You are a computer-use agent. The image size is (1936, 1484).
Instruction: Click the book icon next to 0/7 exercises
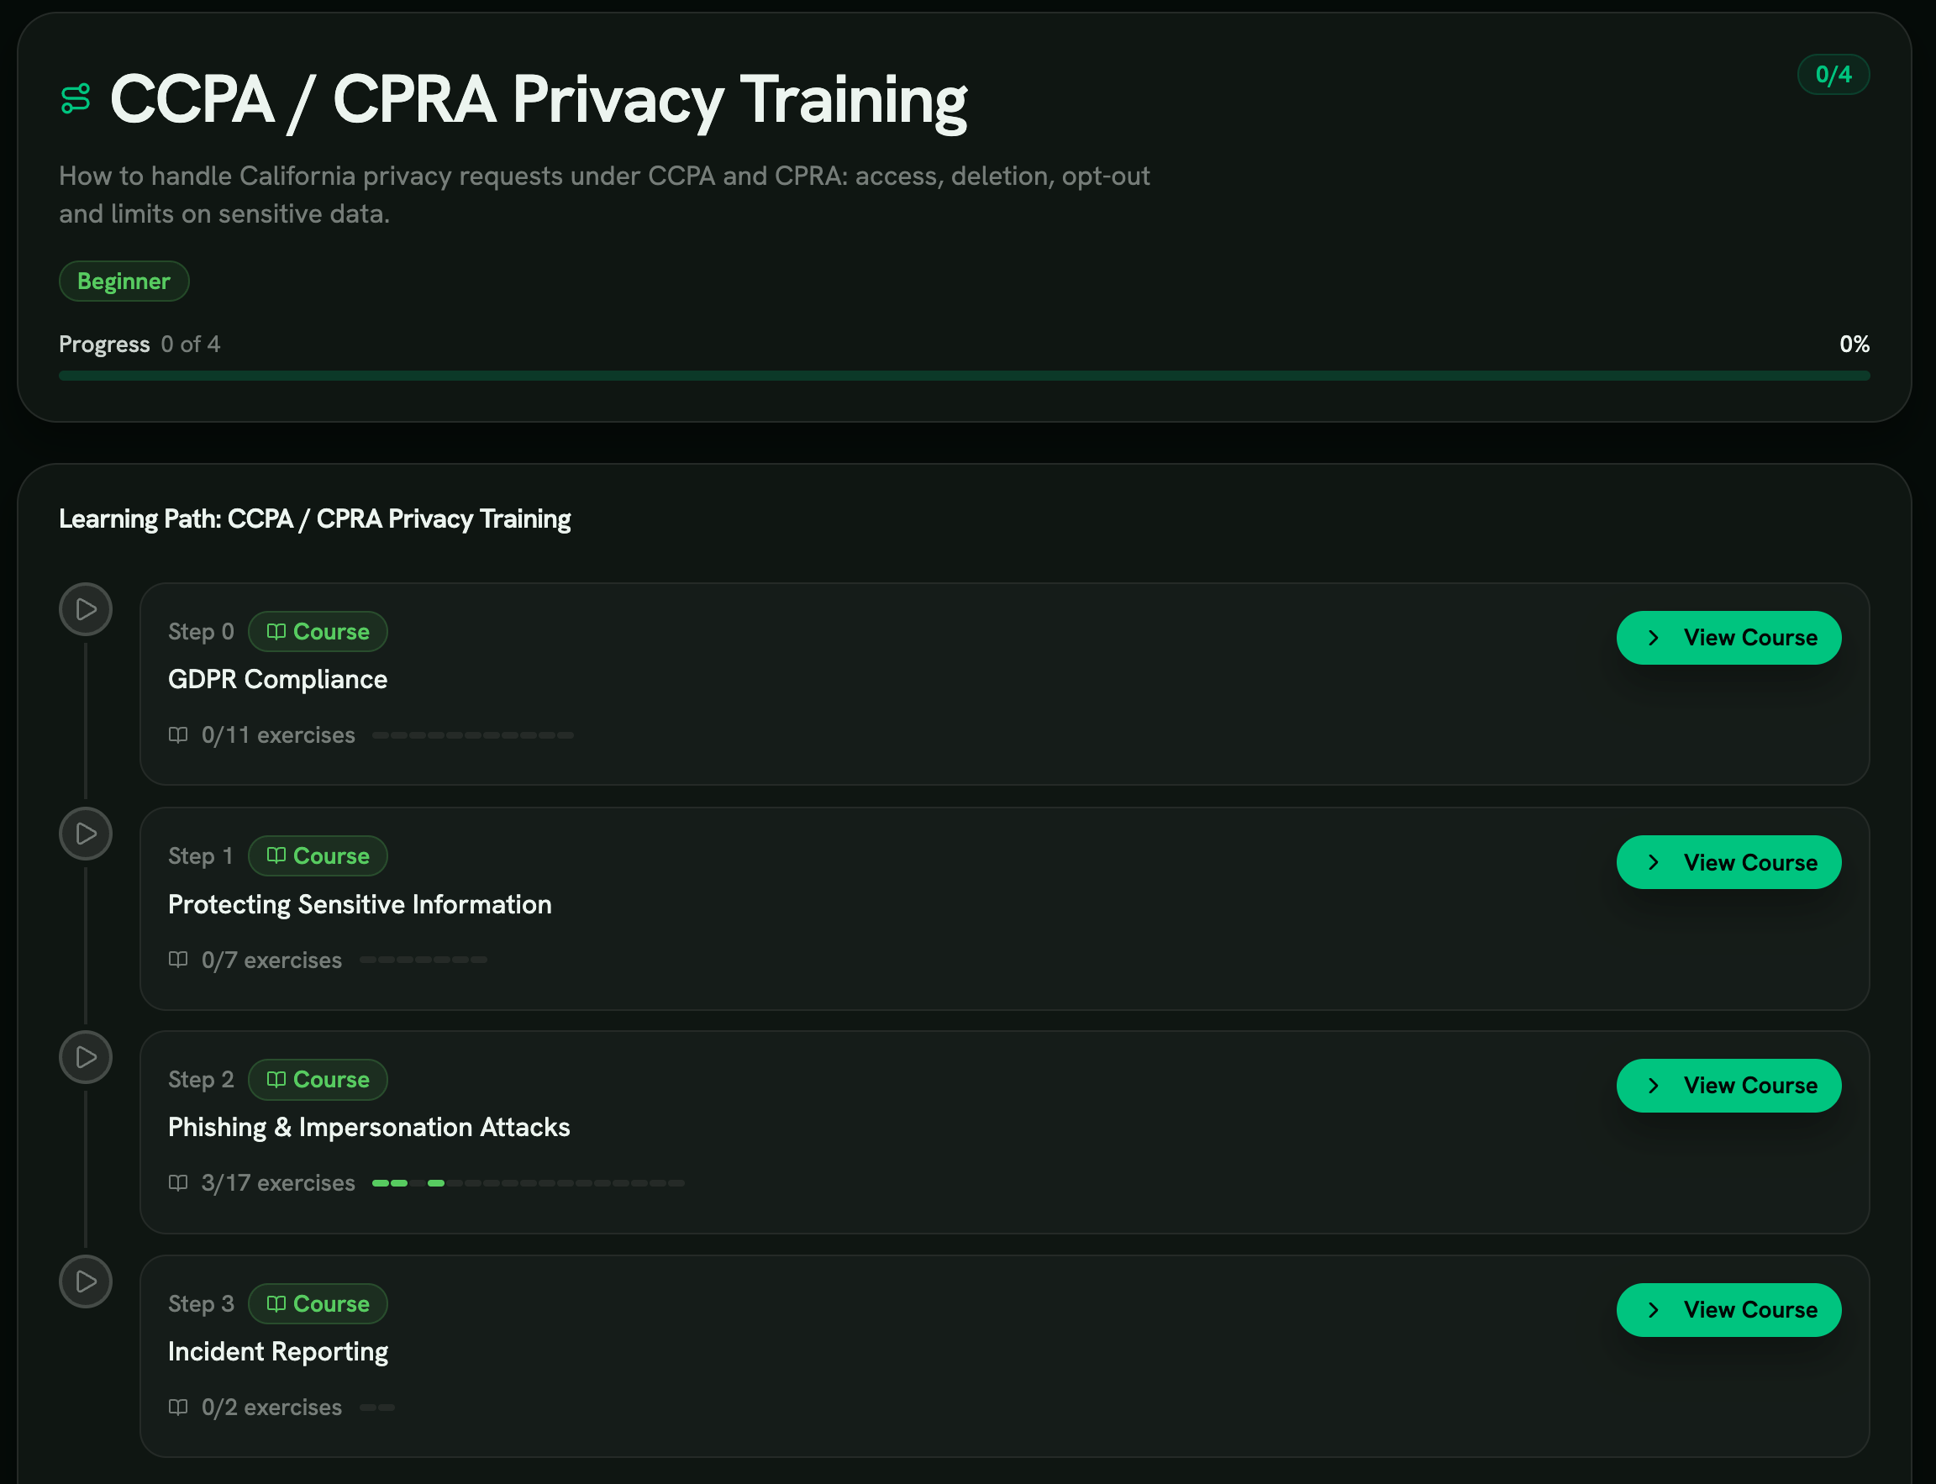pos(178,960)
